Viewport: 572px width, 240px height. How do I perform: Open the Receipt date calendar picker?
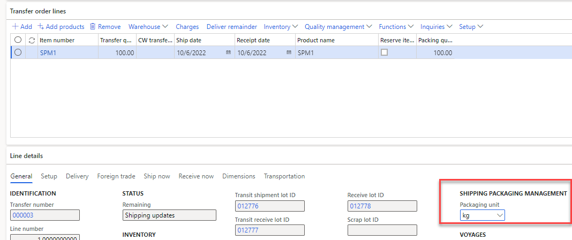289,52
